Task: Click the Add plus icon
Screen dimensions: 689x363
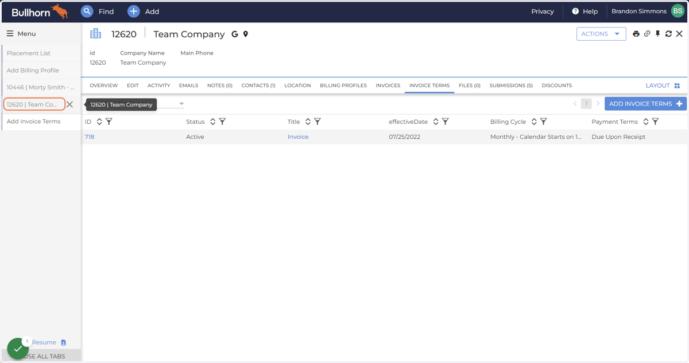Action: [x=133, y=11]
